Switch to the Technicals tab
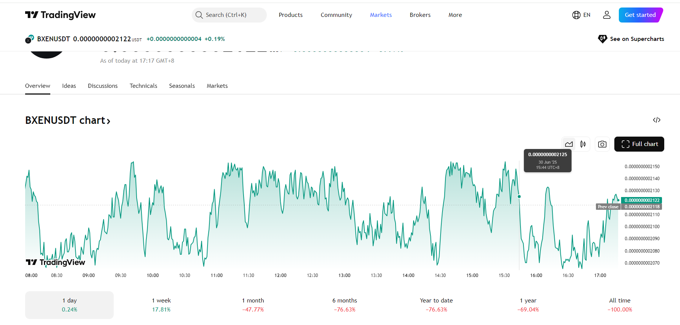The height and width of the screenshot is (325, 680). (x=143, y=86)
